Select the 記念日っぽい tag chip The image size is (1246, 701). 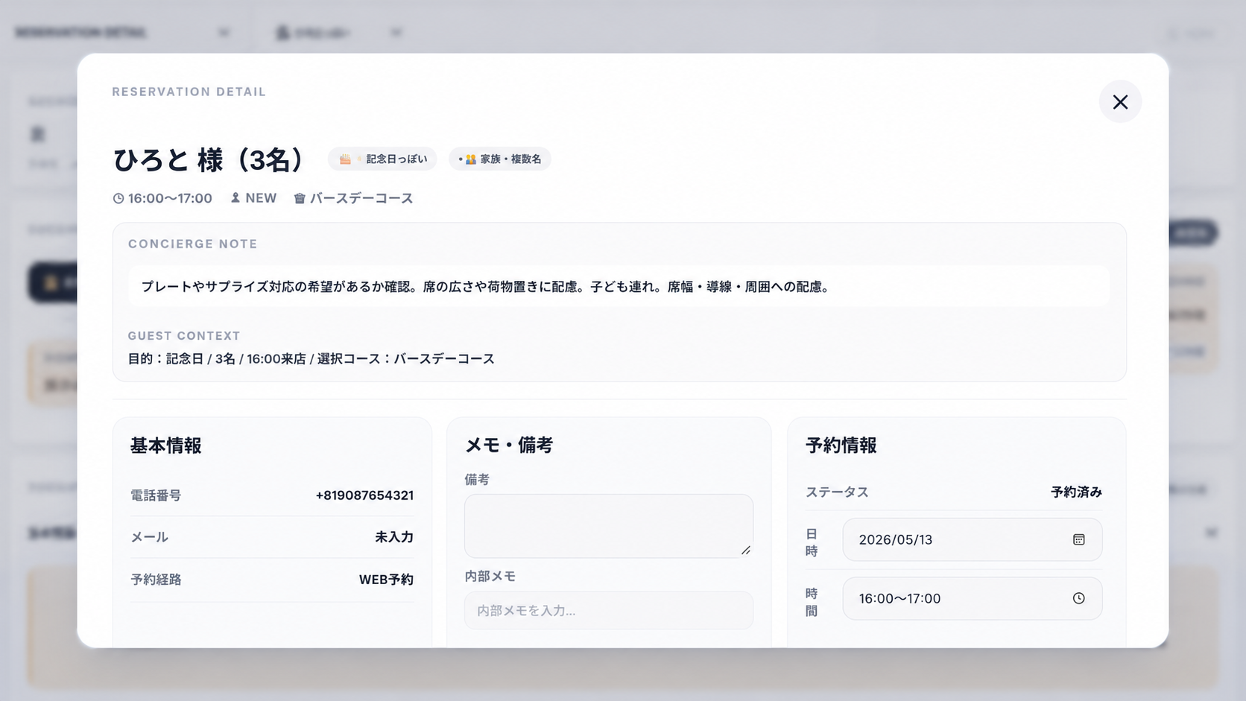382,159
